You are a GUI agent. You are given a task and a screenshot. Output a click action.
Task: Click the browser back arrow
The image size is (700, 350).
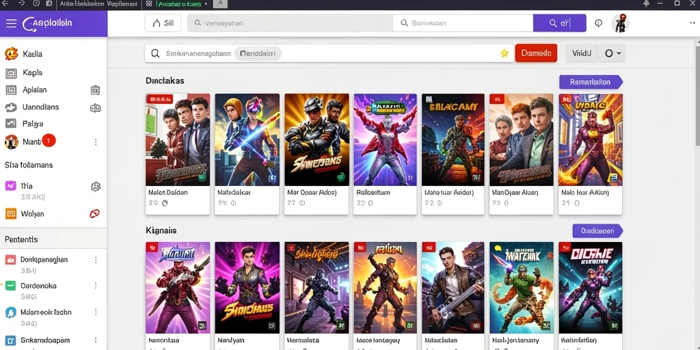click(5, 3)
